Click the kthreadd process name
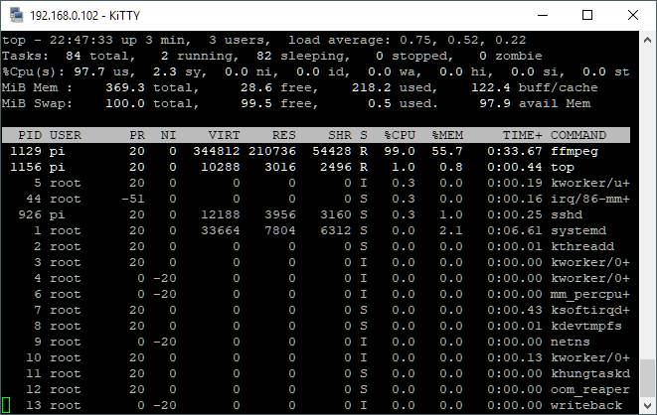 click(582, 246)
